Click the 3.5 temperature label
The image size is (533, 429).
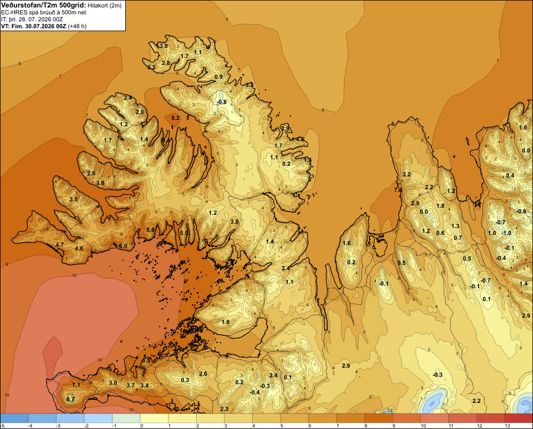pyautogui.click(x=74, y=199)
